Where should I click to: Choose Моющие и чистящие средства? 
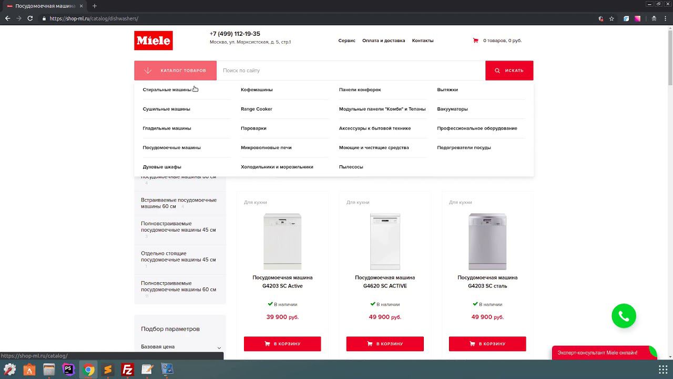click(374, 148)
